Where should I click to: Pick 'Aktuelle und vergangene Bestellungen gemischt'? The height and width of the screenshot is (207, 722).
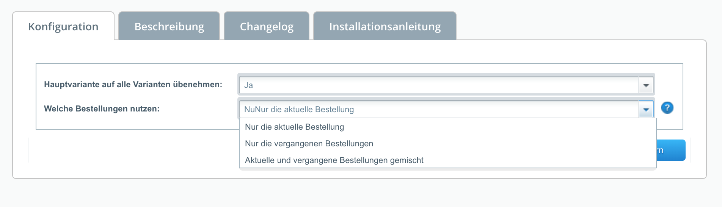pyautogui.click(x=334, y=160)
